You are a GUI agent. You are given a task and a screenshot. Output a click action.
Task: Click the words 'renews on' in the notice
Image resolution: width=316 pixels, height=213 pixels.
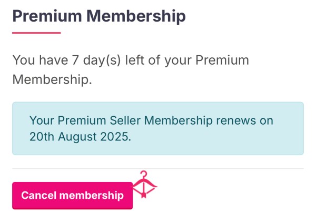coord(245,120)
